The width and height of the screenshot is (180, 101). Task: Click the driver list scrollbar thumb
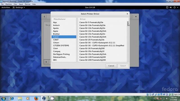click(128, 24)
